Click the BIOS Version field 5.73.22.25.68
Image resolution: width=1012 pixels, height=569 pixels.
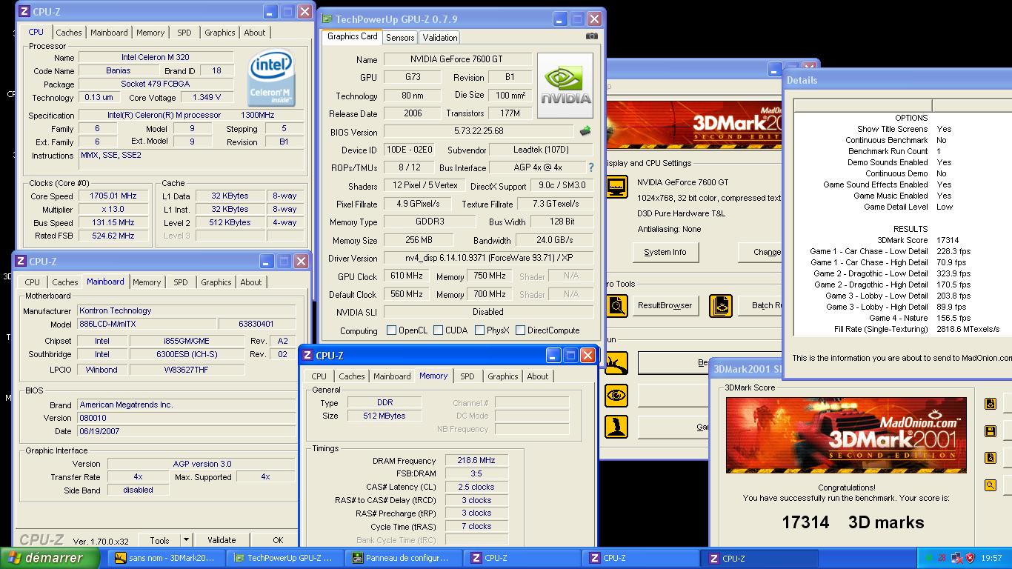point(479,131)
